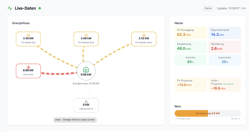Screen dimensions: 249x132
Task: Click the 3.48 kW value
Action: (86, 38)
